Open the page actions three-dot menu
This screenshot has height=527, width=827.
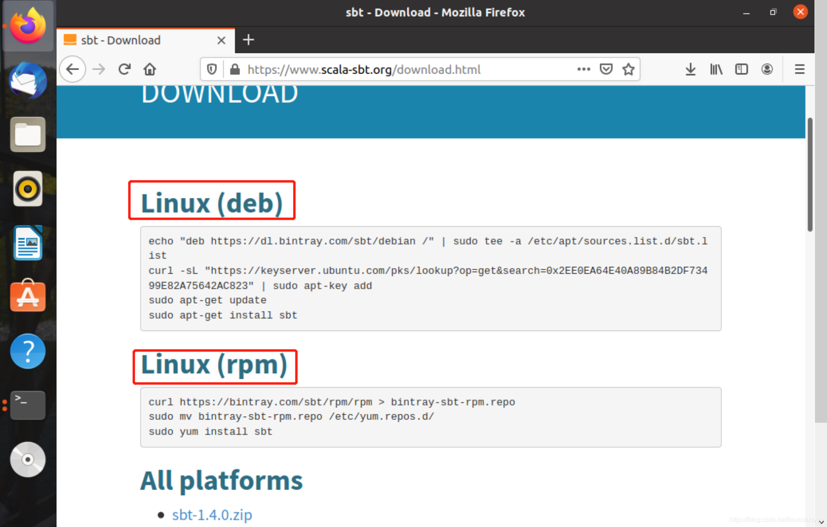click(584, 69)
